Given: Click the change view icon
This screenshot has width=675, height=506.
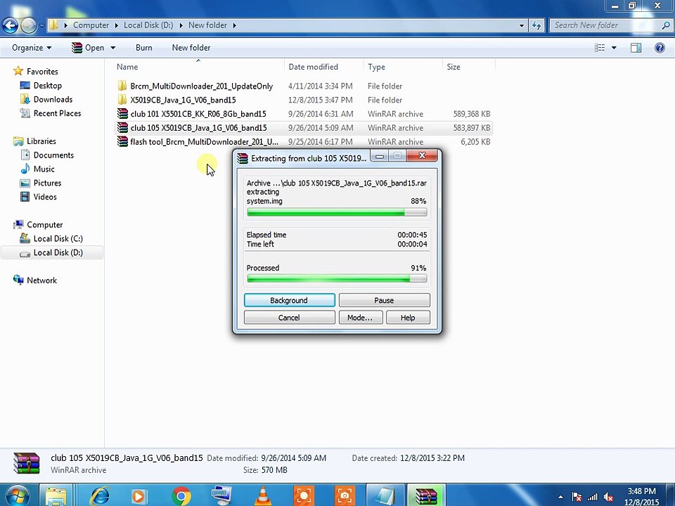Looking at the screenshot, I should click(600, 48).
